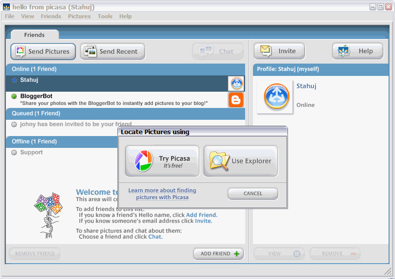Click the Invite envelope icon

tap(265, 51)
